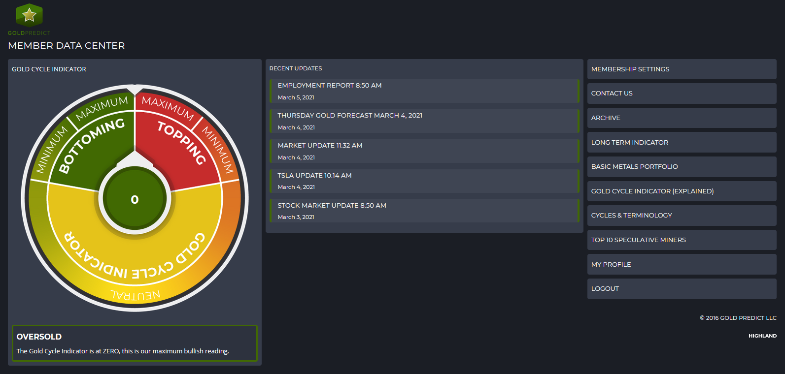This screenshot has width=785, height=374.
Task: Open Thursday Gold Forecast March 4 post
Action: point(349,116)
